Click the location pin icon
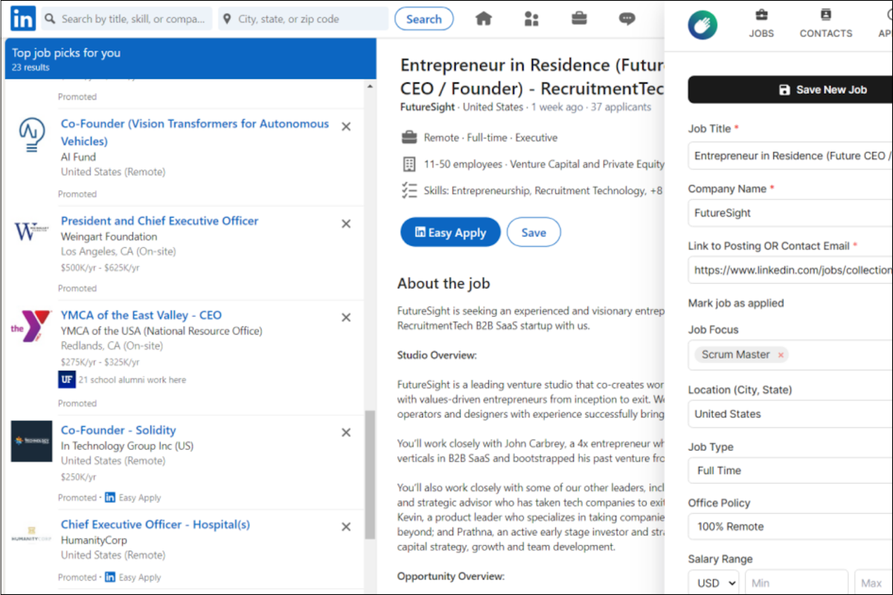 [226, 19]
